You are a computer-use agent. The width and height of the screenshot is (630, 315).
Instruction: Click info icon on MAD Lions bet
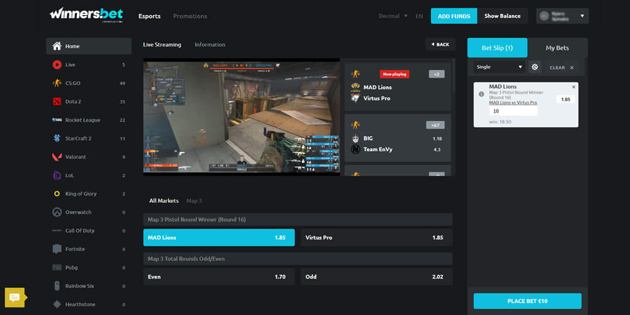[x=481, y=94]
